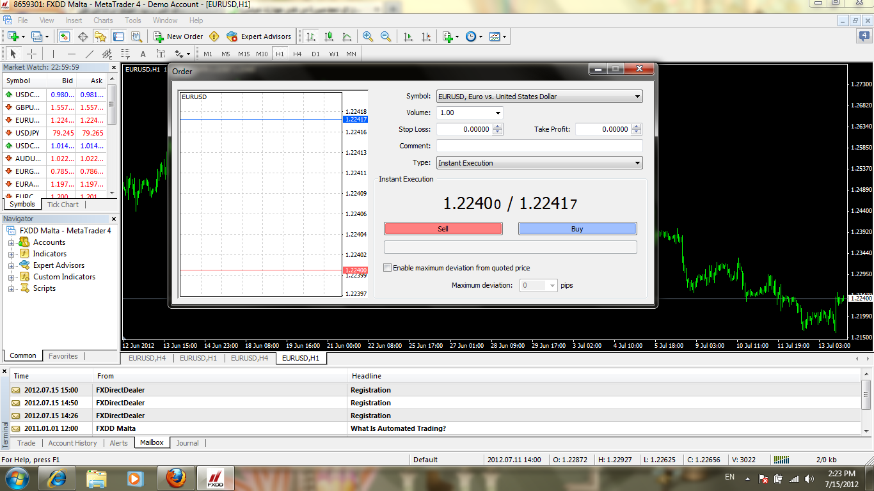The image size is (874, 491).
Task: Toggle the D1 timeframe button
Action: pos(315,54)
